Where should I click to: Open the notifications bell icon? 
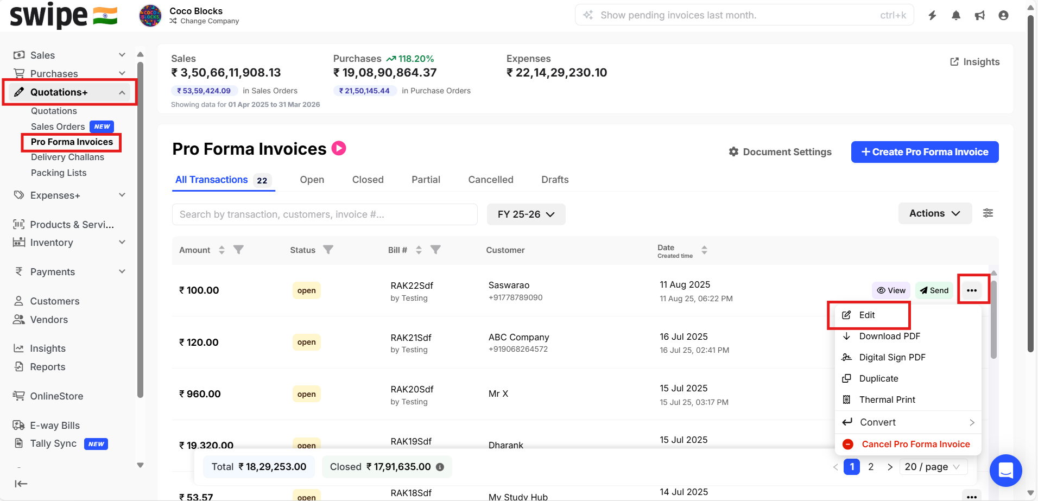pos(956,15)
